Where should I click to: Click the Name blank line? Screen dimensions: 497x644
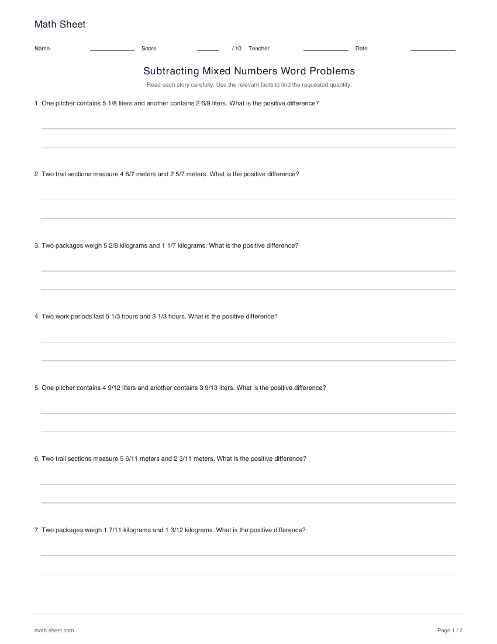[112, 50]
